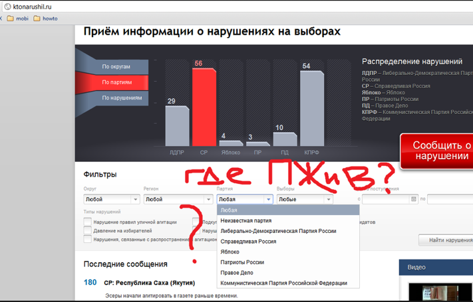Switch to the 'По округам' chart tab
Screen dimensions: 473x302
[x=116, y=67]
